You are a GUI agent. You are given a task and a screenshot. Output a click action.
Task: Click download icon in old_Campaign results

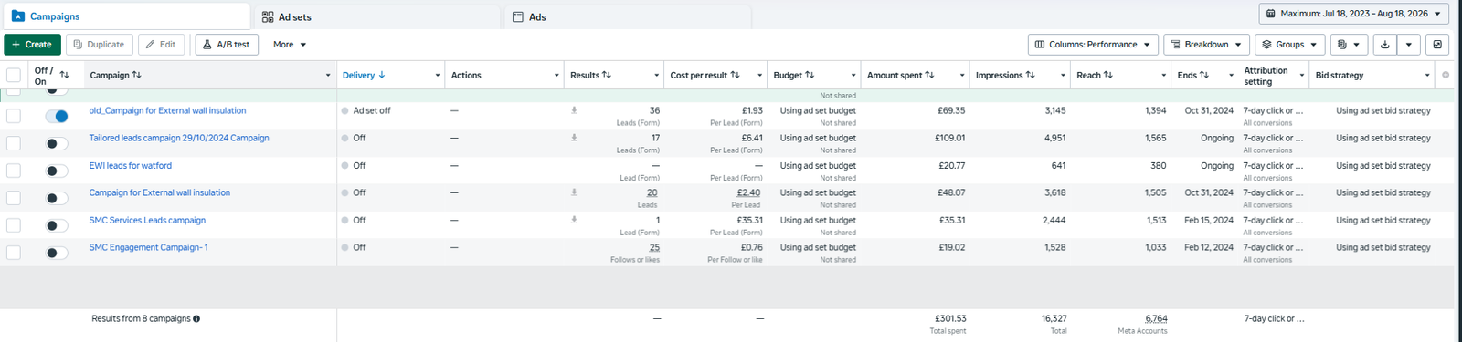click(x=574, y=110)
